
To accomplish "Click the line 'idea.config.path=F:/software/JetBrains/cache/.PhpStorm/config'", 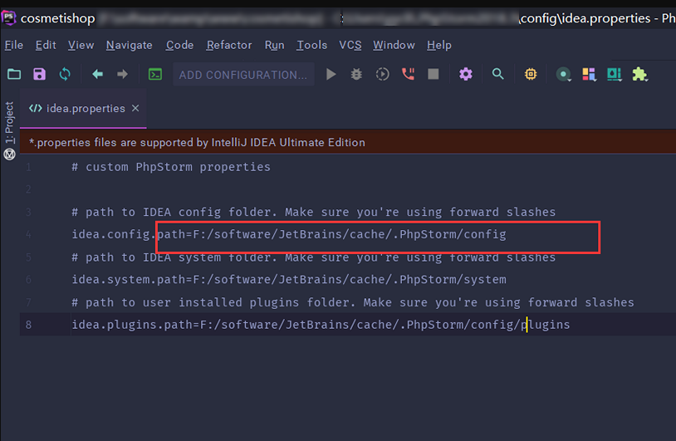I will coord(289,234).
